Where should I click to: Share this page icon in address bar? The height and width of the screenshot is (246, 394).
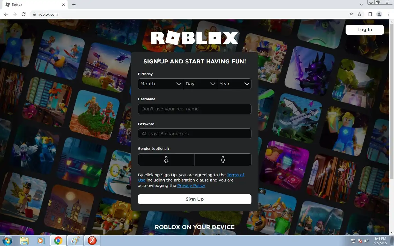pyautogui.click(x=351, y=14)
